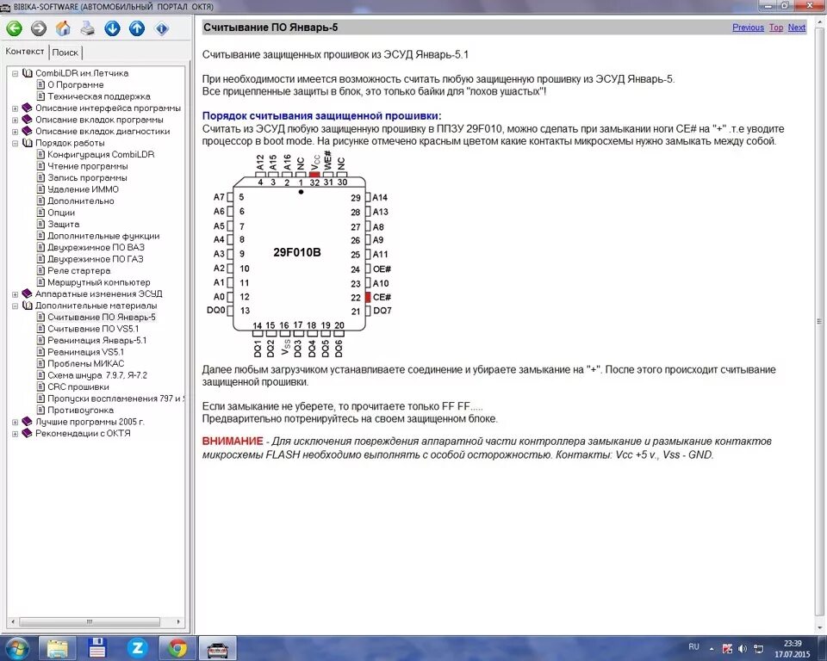
Task: Open Считывание ПО VS5.1 topic
Action: pyautogui.click(x=93, y=329)
